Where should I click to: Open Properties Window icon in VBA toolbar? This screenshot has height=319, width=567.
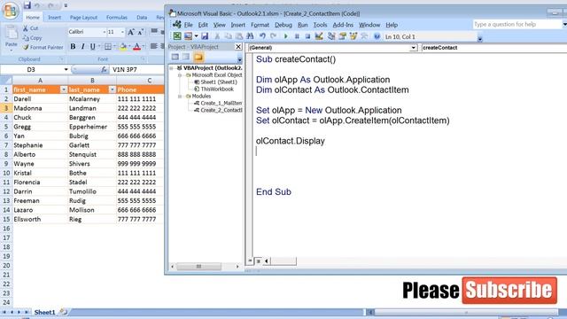coord(342,36)
